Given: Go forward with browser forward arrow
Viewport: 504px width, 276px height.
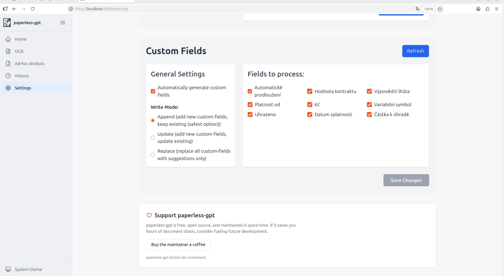Looking at the screenshot, I should pyautogui.click(x=24, y=9).
